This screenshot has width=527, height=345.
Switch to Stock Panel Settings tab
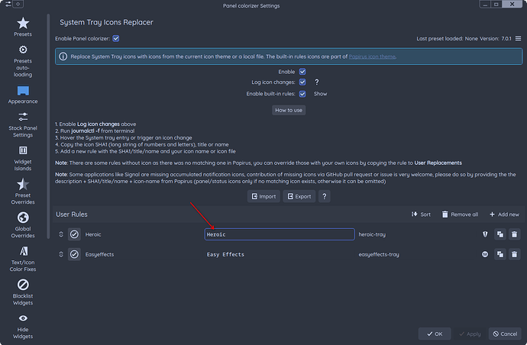pos(23,124)
